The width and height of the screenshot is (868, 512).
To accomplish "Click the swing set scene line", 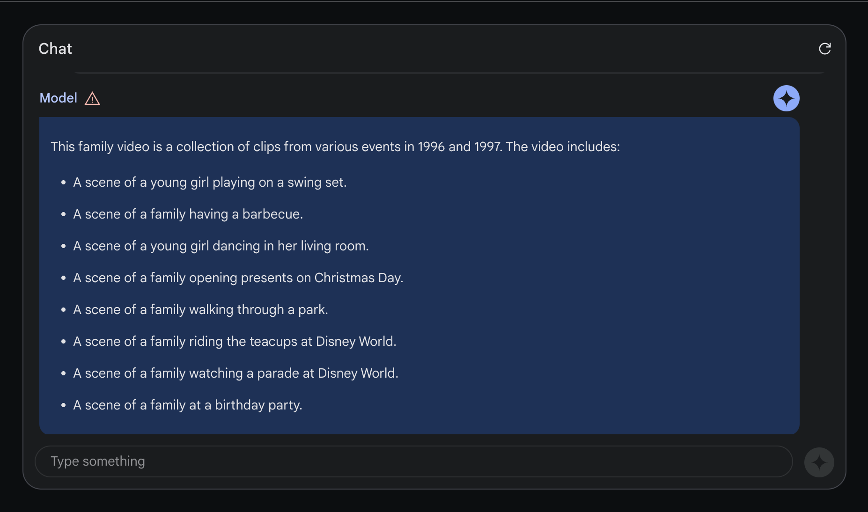I will [210, 183].
